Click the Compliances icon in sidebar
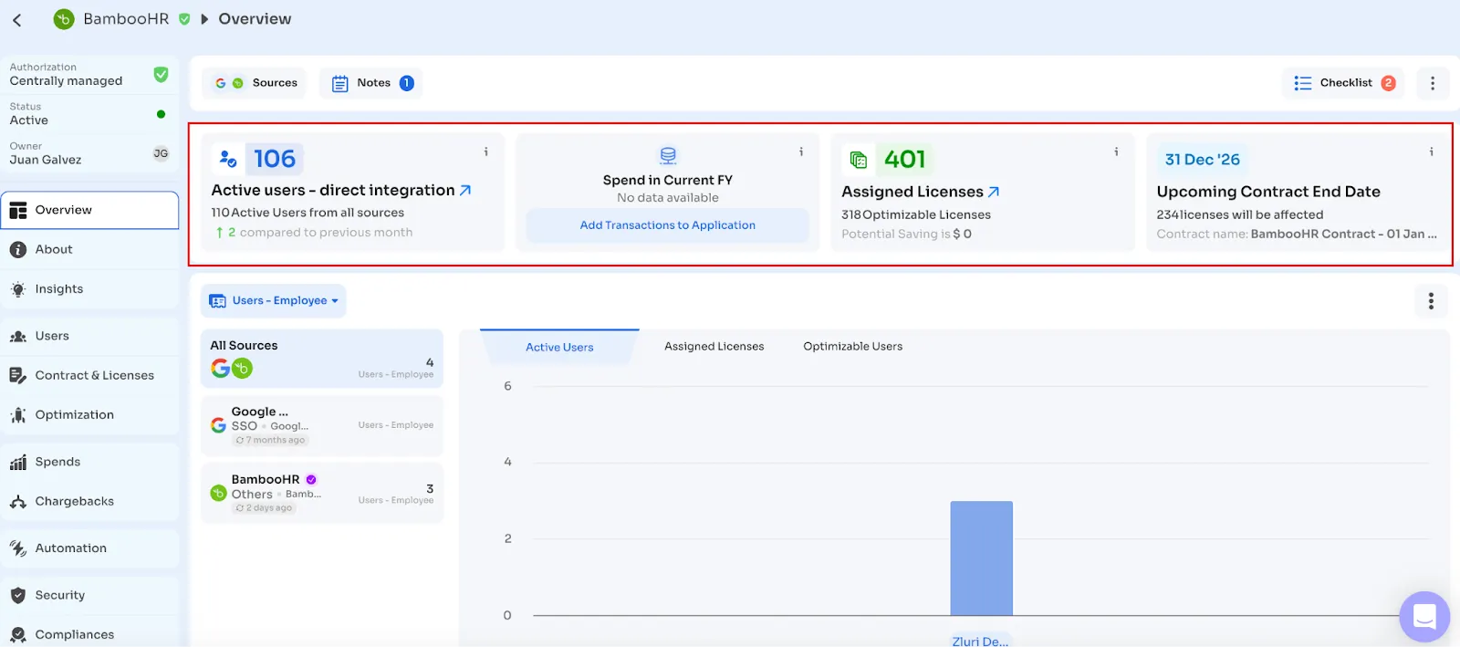Screen dimensions: 1460x647 click(x=18, y=635)
